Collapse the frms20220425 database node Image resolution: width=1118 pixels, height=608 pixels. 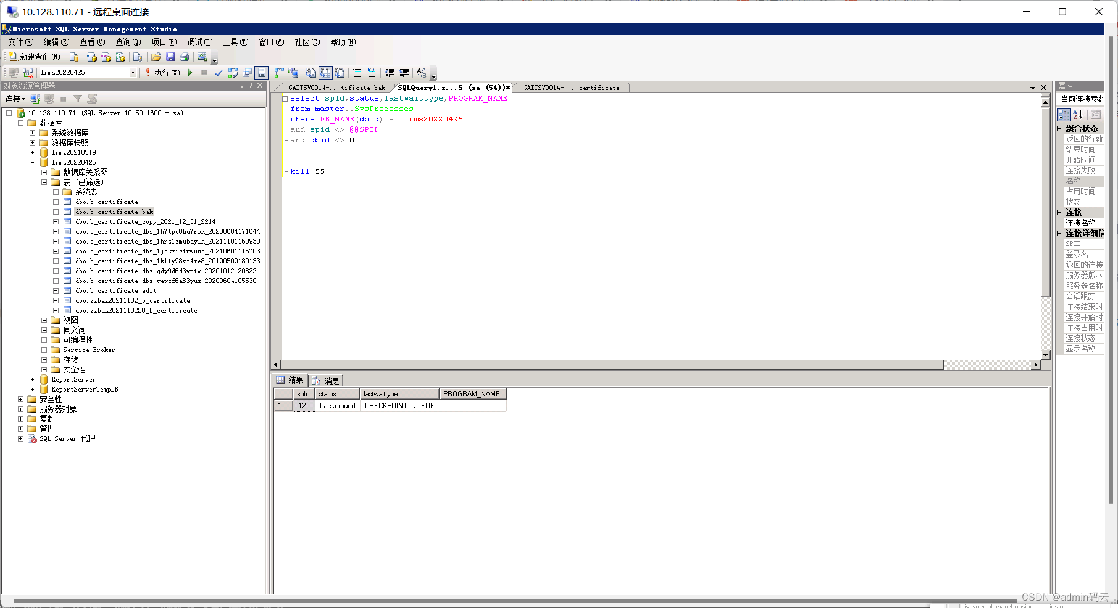point(32,162)
